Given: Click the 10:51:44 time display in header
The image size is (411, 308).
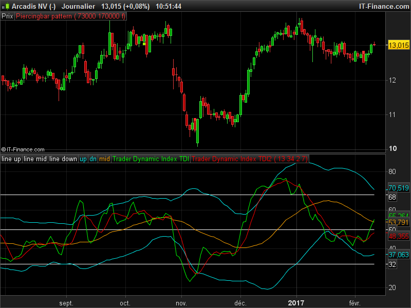Looking at the screenshot, I should point(169,6).
